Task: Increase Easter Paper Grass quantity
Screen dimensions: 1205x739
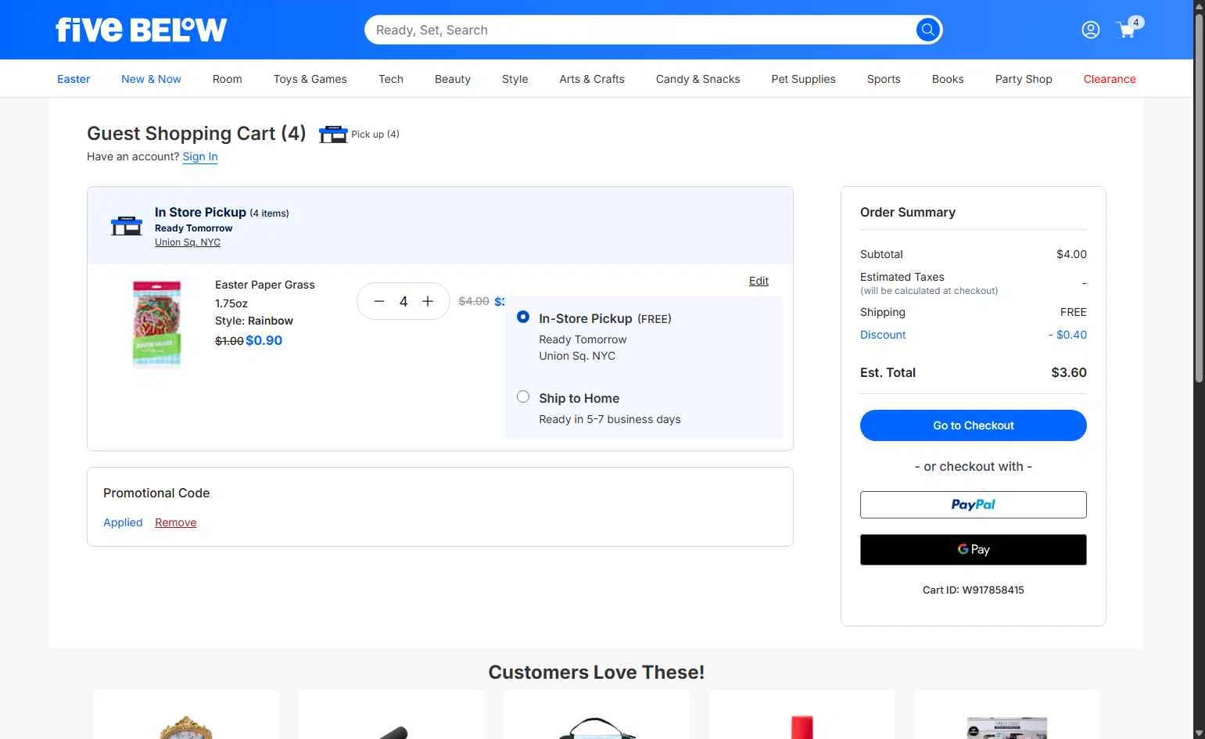Action: [x=428, y=301]
